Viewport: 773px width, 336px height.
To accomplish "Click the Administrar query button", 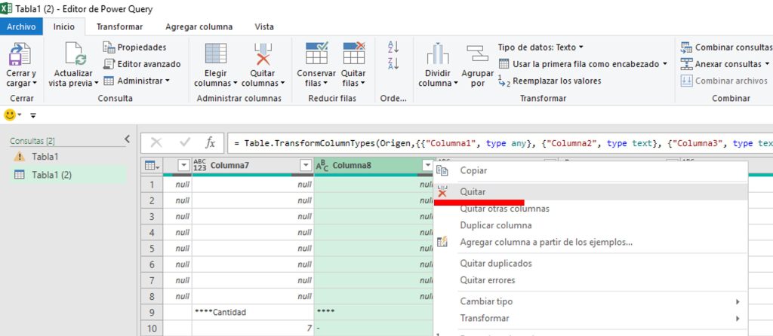I will pos(136,81).
